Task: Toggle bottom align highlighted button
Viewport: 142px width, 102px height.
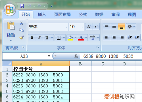Action: [x=122, y=27]
